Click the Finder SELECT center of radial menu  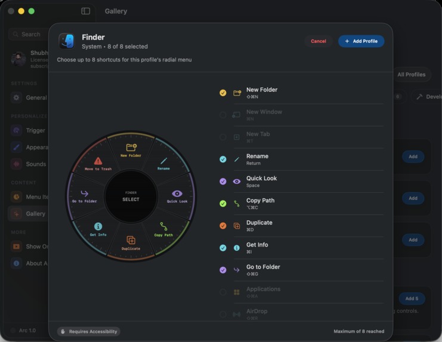click(x=131, y=196)
